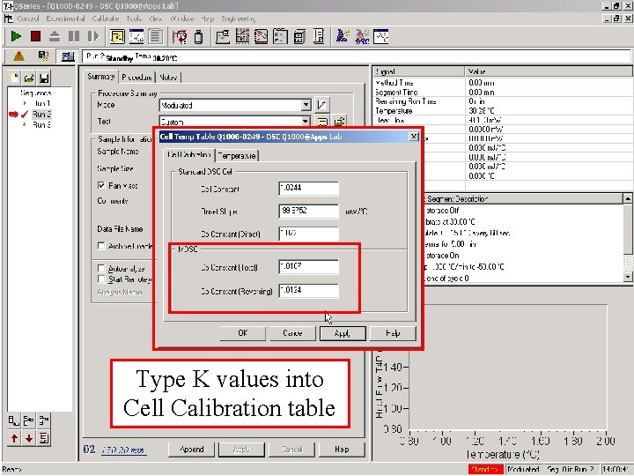Click the go to next segment icon
Viewport: 634px width, 476px height.
(93, 37)
